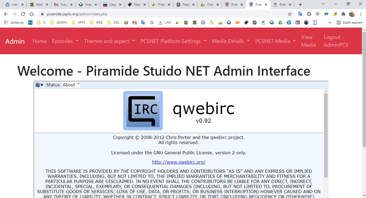
Task: Expand Themes and aspect dropdown
Action: click(x=109, y=41)
